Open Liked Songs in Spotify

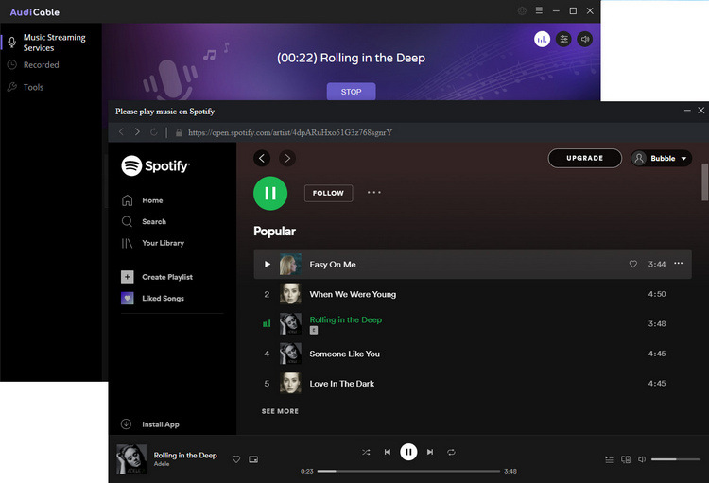pyautogui.click(x=163, y=298)
